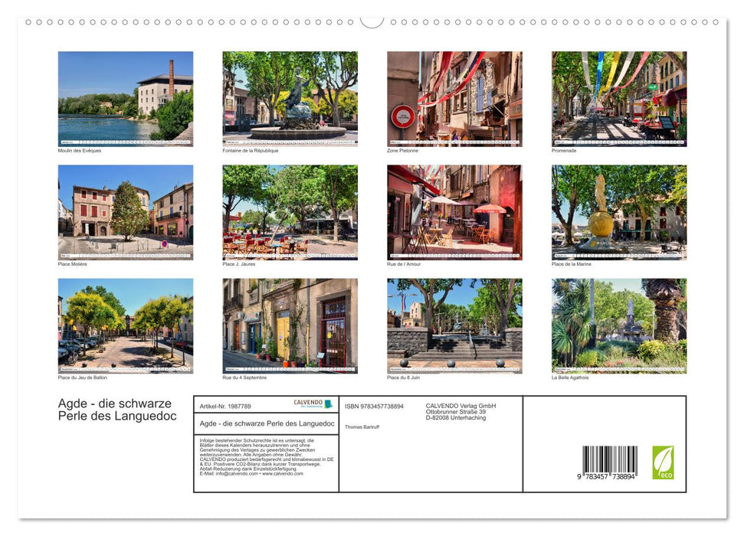Select the Rue du 4 Septembre image
The height and width of the screenshot is (536, 744).
[x=290, y=326]
